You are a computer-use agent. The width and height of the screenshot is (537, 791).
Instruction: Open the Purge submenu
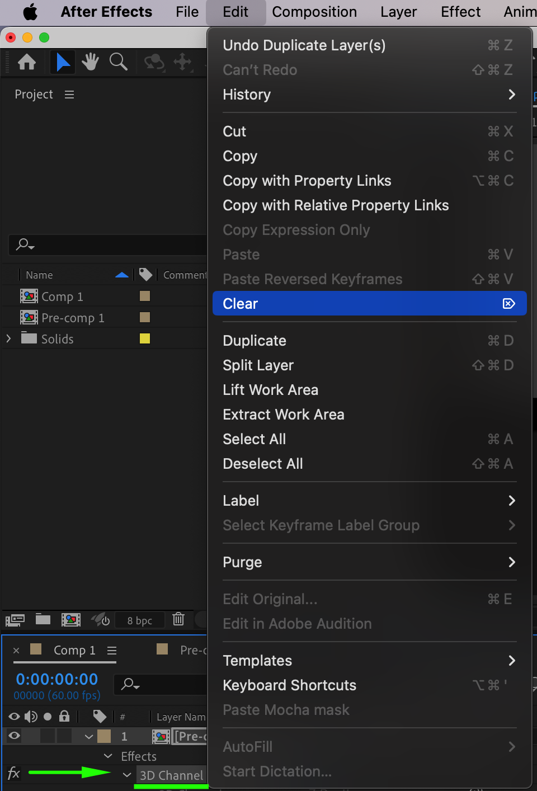(x=369, y=562)
